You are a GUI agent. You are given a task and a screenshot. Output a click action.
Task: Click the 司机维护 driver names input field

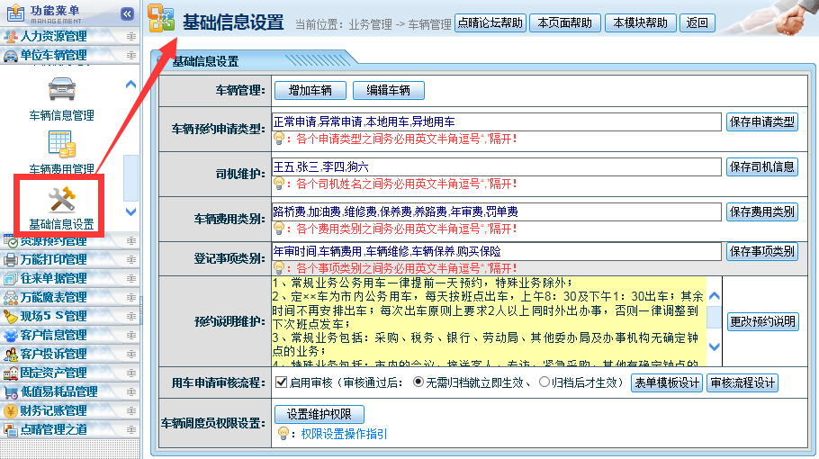[x=496, y=167]
